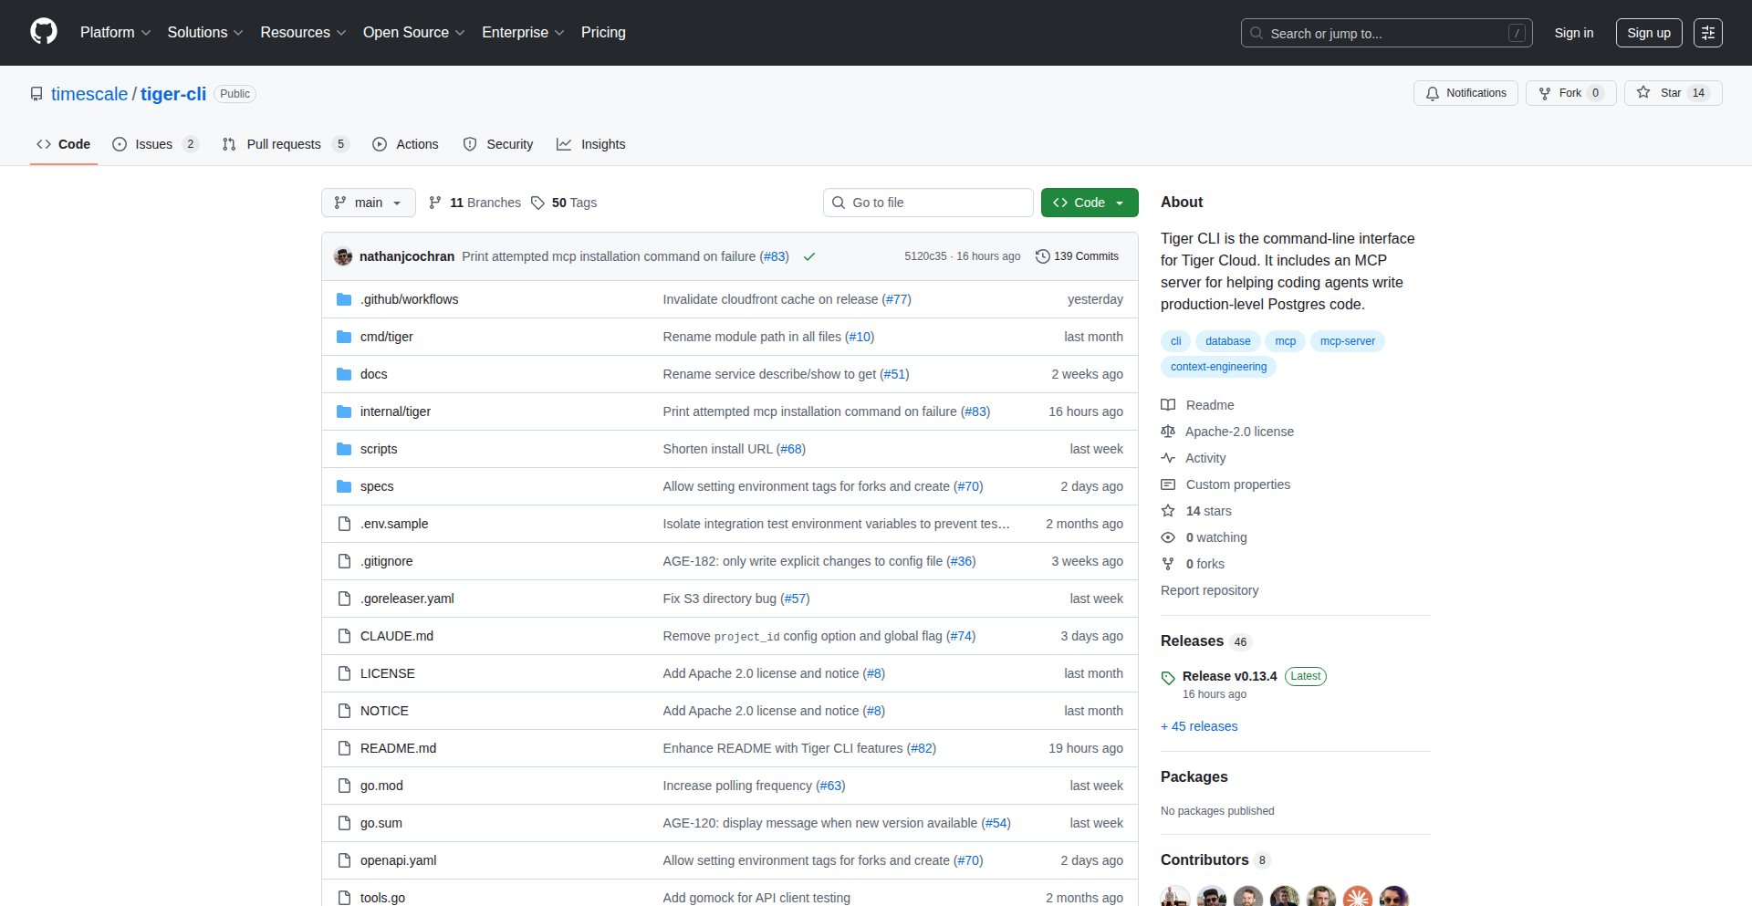Open the notifications bell icon
Image resolution: width=1752 pixels, height=906 pixels.
coord(1432,92)
